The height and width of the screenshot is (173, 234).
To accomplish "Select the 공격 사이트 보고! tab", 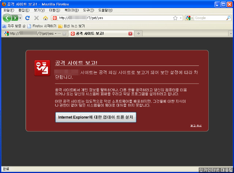I will coord(101,34).
